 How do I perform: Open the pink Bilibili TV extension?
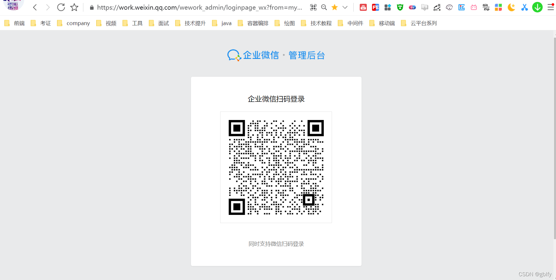pyautogui.click(x=474, y=7)
